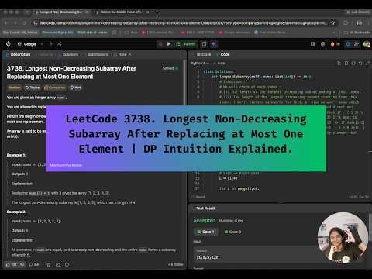The height and width of the screenshot is (279, 372).
Task: Reset code with the undo icon
Action: coord(360,64)
